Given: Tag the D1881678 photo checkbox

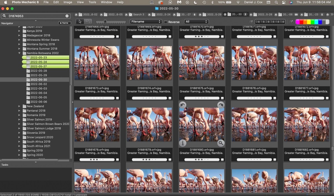Looking at the screenshot, I should point(117,160).
